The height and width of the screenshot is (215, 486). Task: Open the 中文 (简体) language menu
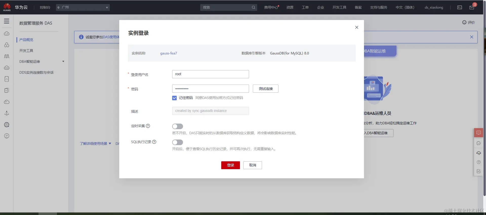405,7
